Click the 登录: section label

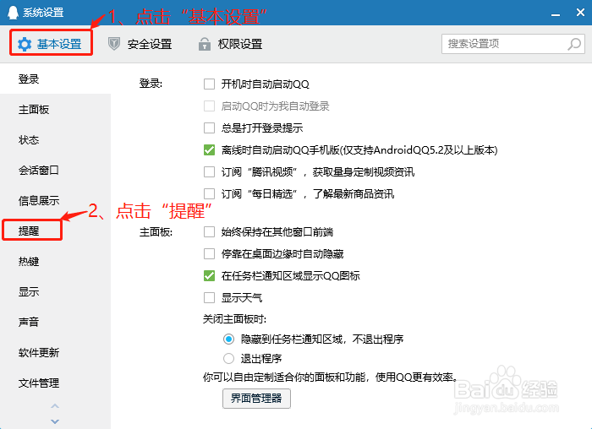click(x=151, y=84)
